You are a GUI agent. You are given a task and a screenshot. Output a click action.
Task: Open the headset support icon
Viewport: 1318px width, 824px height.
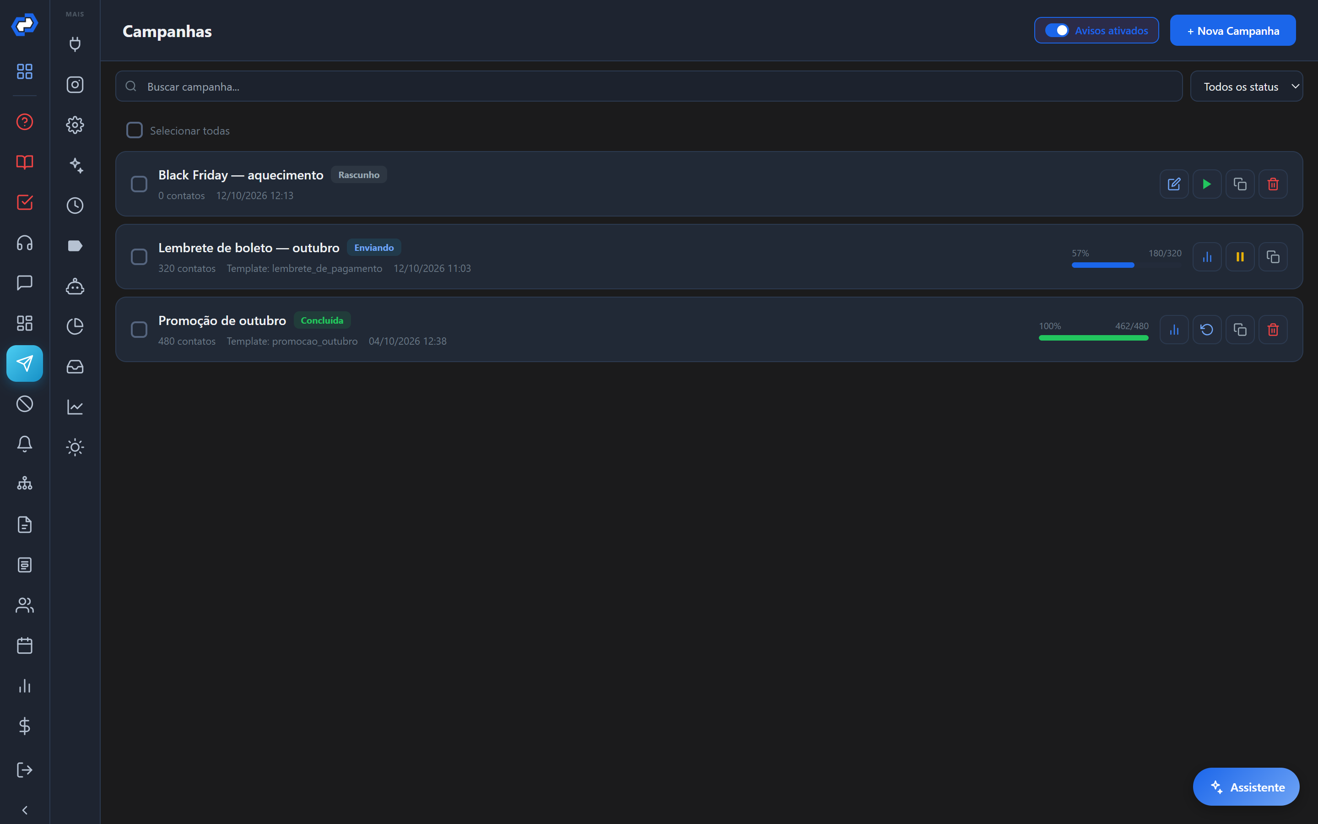[x=25, y=243]
